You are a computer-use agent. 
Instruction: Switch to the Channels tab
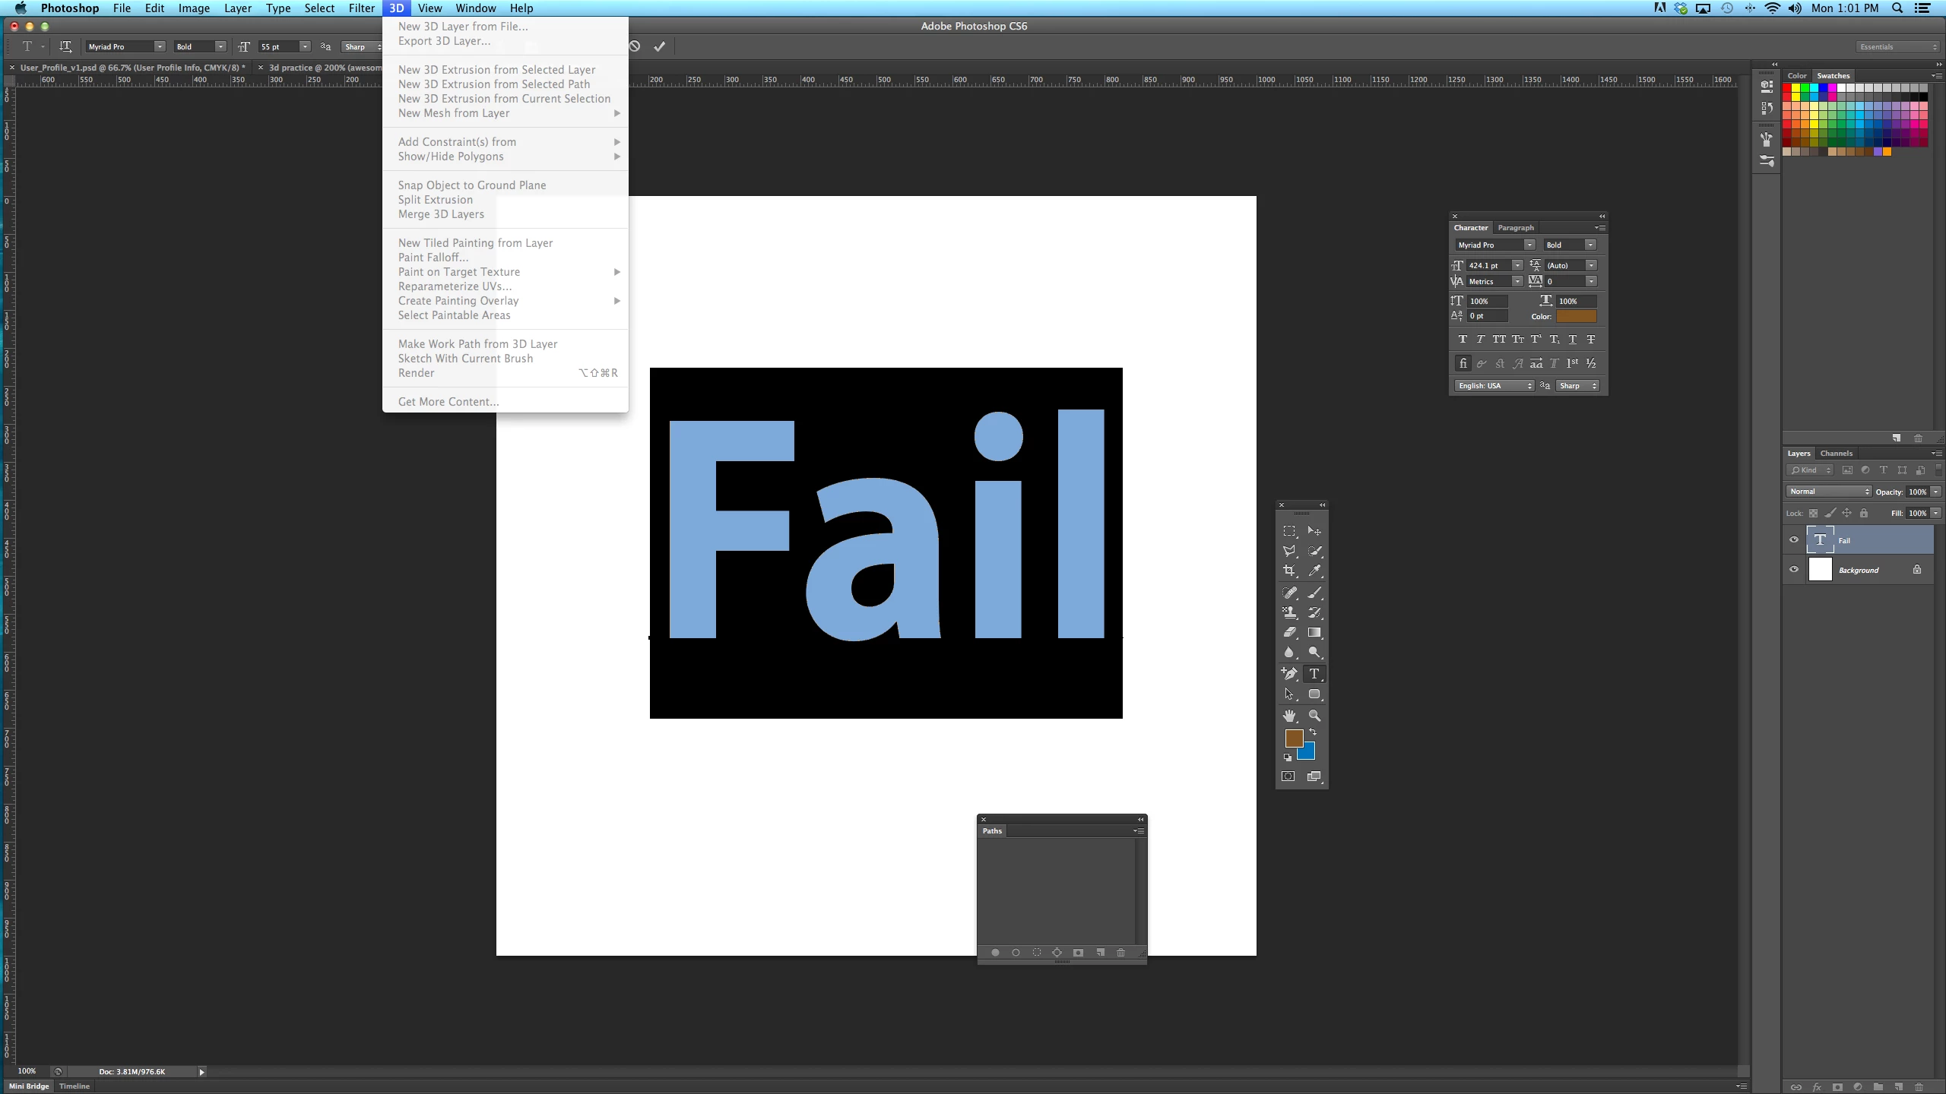(x=1836, y=454)
